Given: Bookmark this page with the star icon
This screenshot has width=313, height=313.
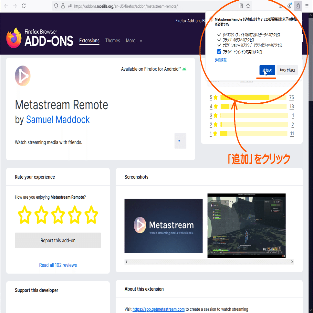Looking at the screenshot, I should pyautogui.click(x=248, y=6).
